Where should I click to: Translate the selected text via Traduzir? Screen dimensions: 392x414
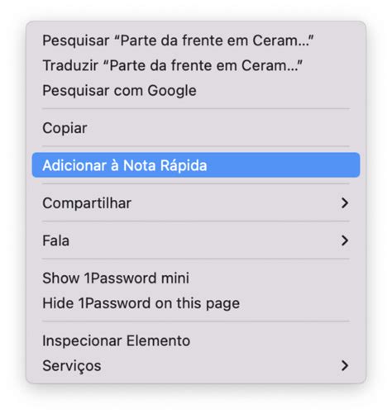196,65
